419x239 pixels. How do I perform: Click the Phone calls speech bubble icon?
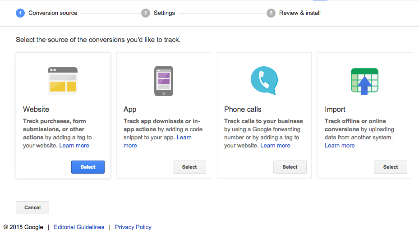(264, 80)
